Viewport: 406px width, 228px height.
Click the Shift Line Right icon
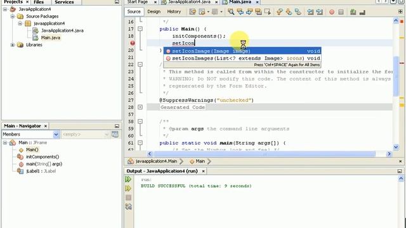click(320, 12)
